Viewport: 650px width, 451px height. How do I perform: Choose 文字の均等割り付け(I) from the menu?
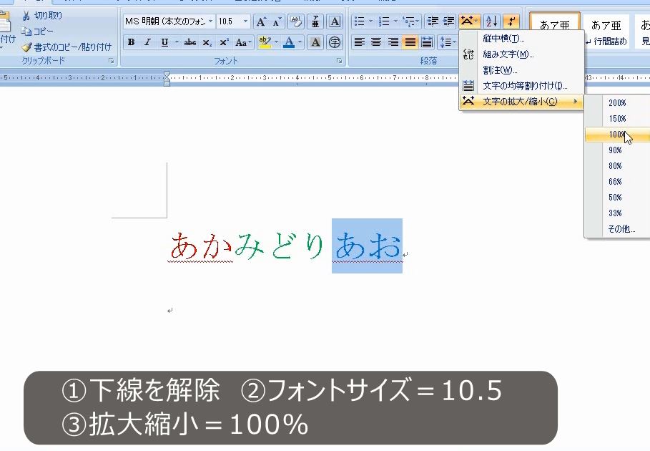tap(521, 86)
